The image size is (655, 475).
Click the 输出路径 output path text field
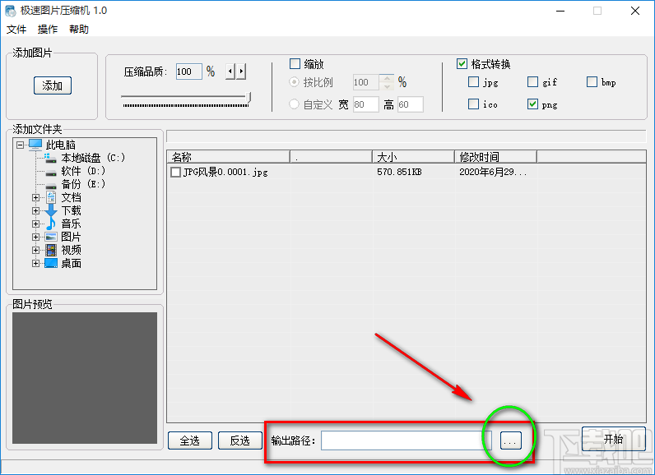point(400,440)
